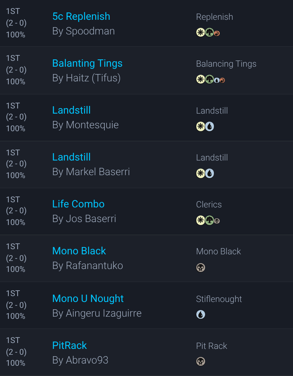Viewport: 293px width, 376px height.
Task: Click the black mana skull icon for Mono Black
Action: 200,268
